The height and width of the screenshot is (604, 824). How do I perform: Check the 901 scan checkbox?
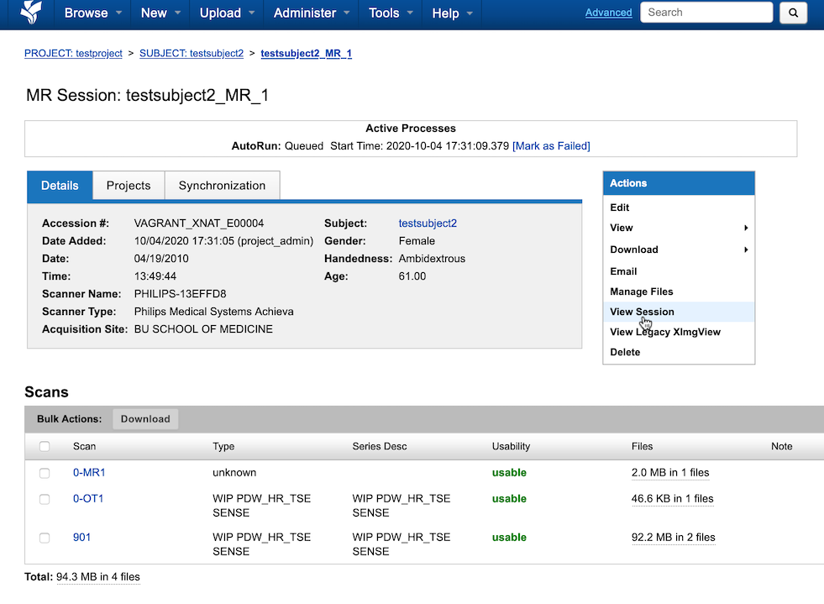tap(45, 538)
